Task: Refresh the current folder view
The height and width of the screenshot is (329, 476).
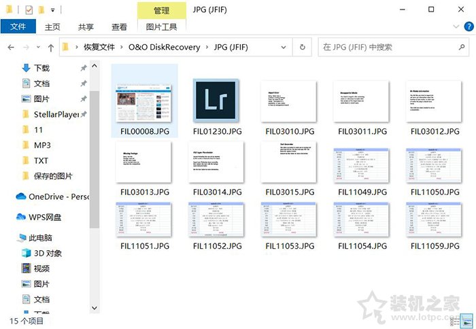Action: coord(302,48)
